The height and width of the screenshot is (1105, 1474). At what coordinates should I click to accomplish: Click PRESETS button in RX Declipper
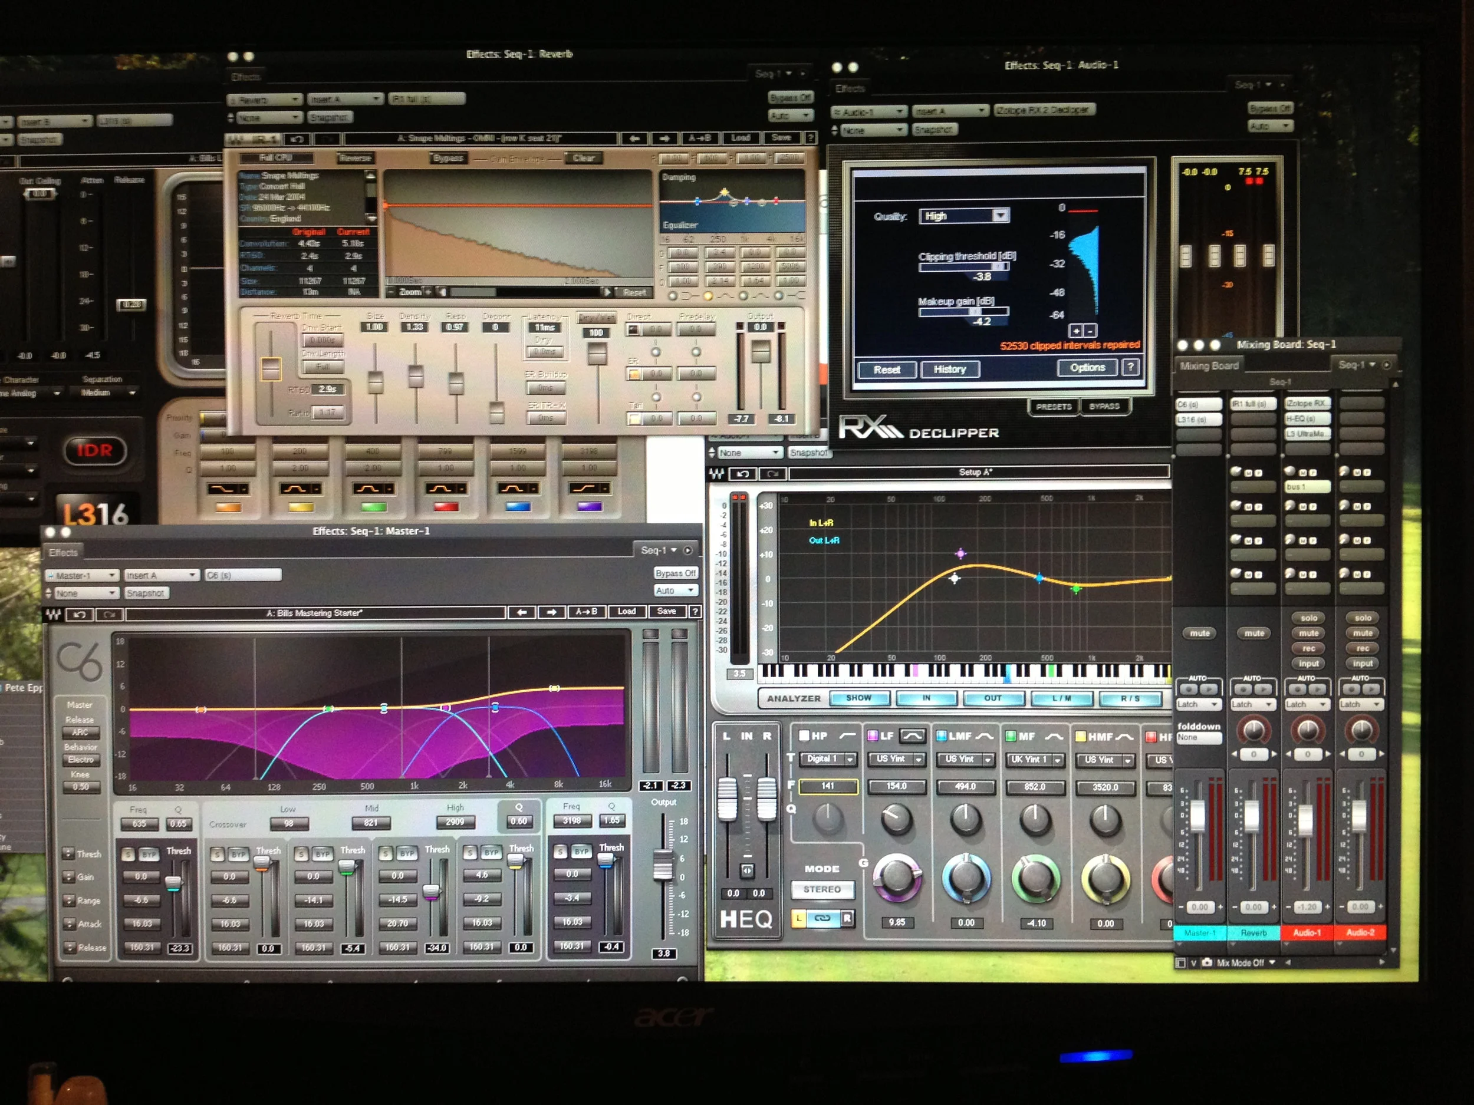(x=1054, y=407)
